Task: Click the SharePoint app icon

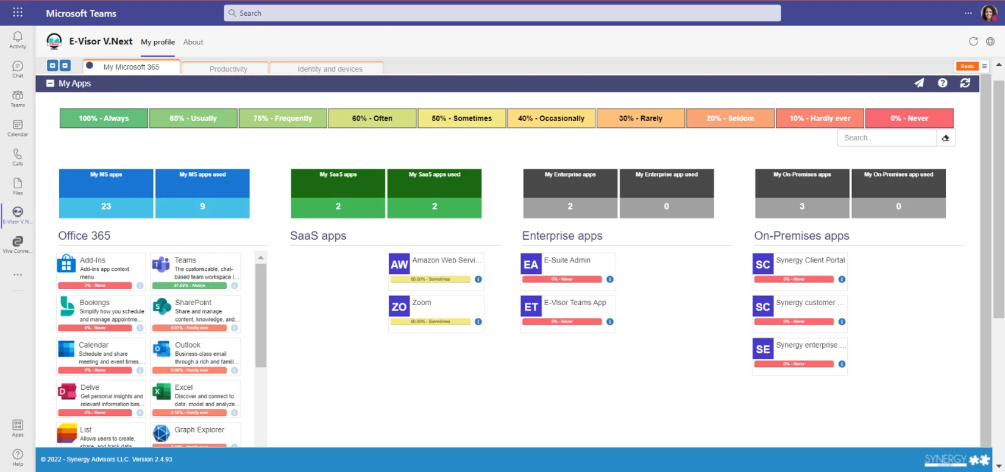Action: pos(162,306)
